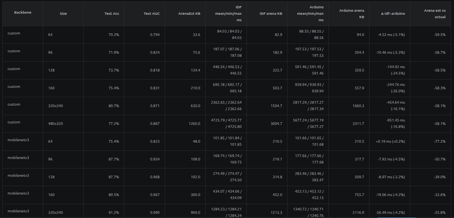The image size is (454, 218).
Task: Select the -4.52 ms (-5.1%) delta cell
Action: tap(391, 35)
